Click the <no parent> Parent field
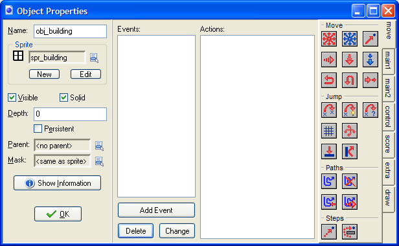 coord(62,146)
